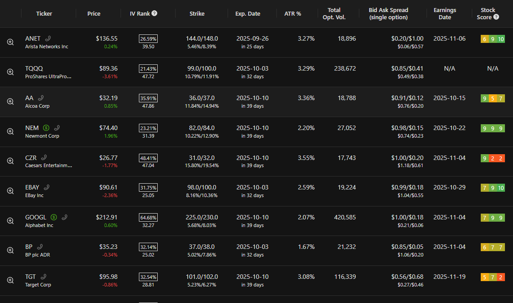Click the boxed 64.68% IV rank for GOOGL
Screen dimensions: 513x303
click(148, 218)
